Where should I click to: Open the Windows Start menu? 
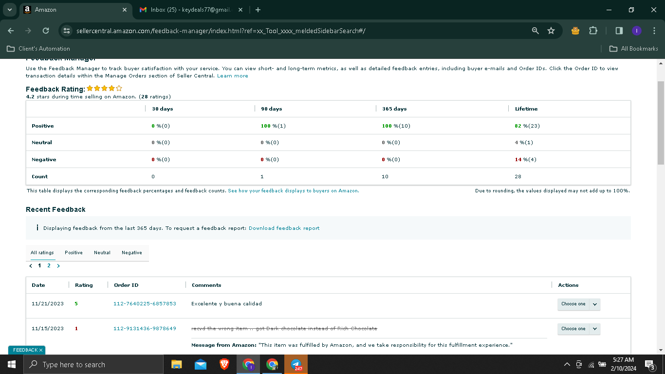click(12, 364)
